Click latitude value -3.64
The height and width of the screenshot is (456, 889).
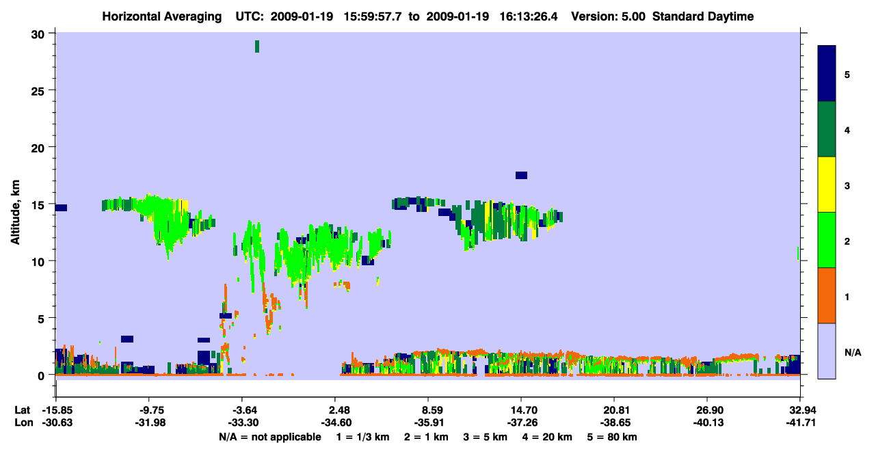coord(243,410)
